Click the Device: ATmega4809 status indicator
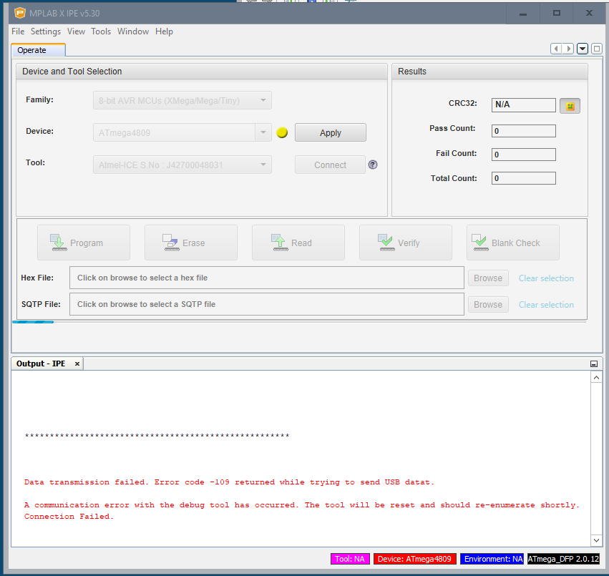The height and width of the screenshot is (576, 609). click(x=414, y=559)
